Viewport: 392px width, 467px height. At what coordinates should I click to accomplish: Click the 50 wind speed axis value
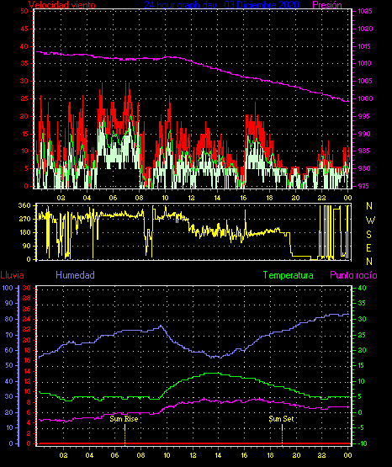(24, 11)
